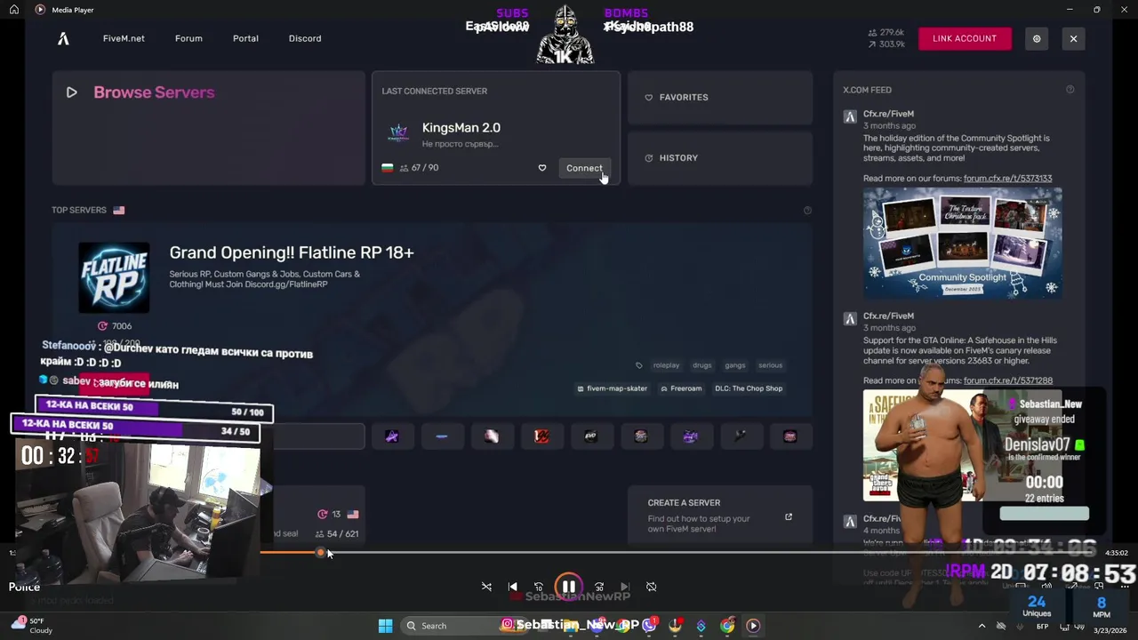
Task: Open the Grand Opening!! Flatline RP 18+ title
Action: [292, 252]
